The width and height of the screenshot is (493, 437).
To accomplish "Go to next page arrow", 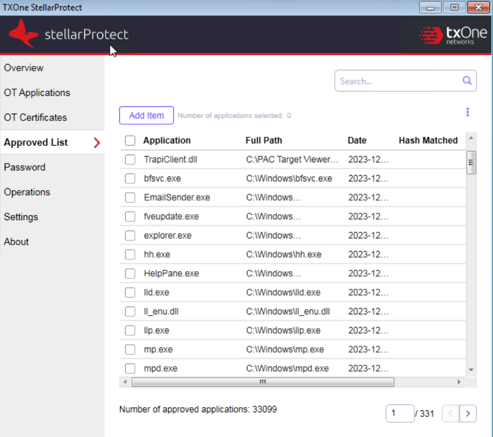I will point(468,413).
